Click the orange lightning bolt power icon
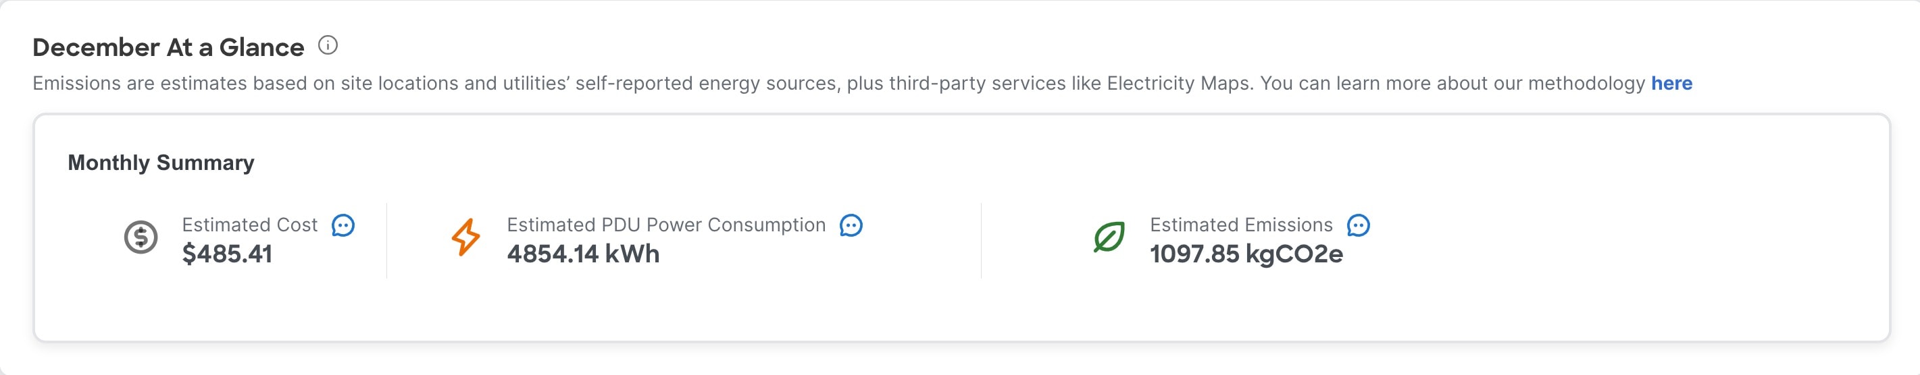Image resolution: width=1920 pixels, height=375 pixels. click(466, 237)
